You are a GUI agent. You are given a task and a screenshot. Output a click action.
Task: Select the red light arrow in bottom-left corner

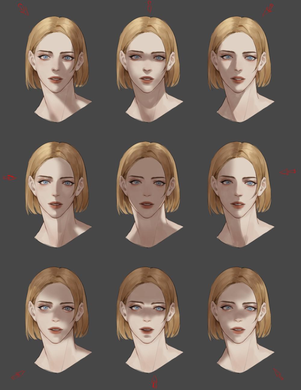pyautogui.click(x=18, y=375)
